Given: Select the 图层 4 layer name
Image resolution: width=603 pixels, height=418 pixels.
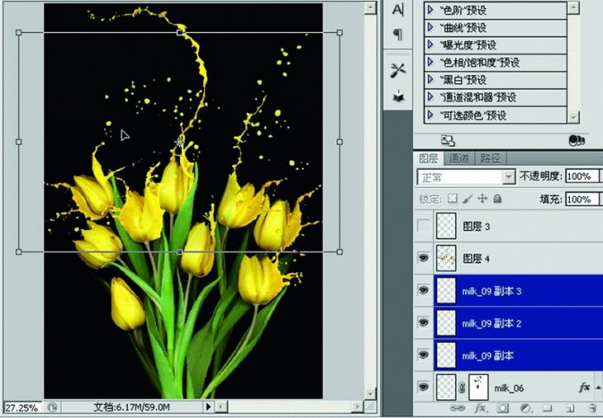Looking at the screenshot, I should 476,259.
